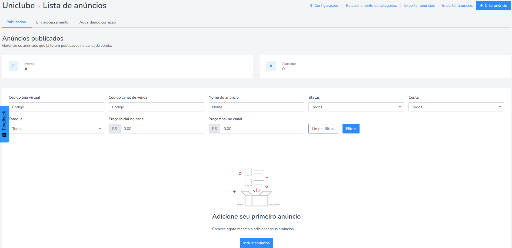Screen dimensions: 512x248
Task: Click the Ativos list icon
Action: point(14,66)
